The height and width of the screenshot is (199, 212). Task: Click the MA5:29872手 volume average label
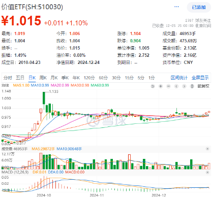(x=43, y=149)
